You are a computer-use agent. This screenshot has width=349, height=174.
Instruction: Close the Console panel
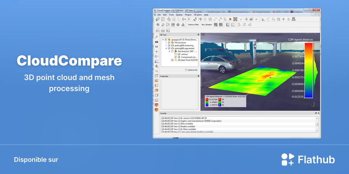click(318, 113)
